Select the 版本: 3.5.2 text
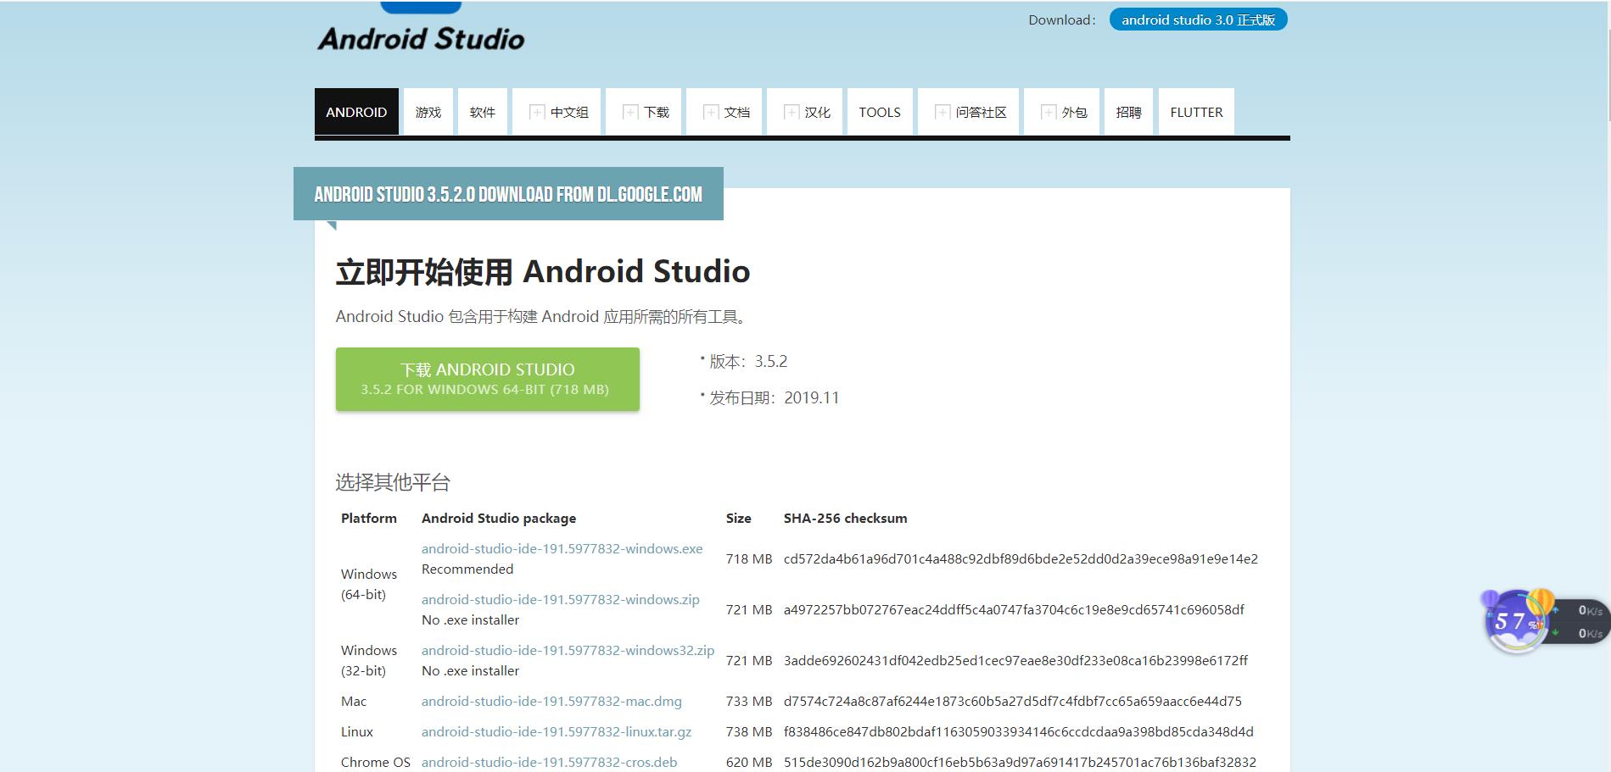This screenshot has width=1611, height=772. [x=748, y=361]
